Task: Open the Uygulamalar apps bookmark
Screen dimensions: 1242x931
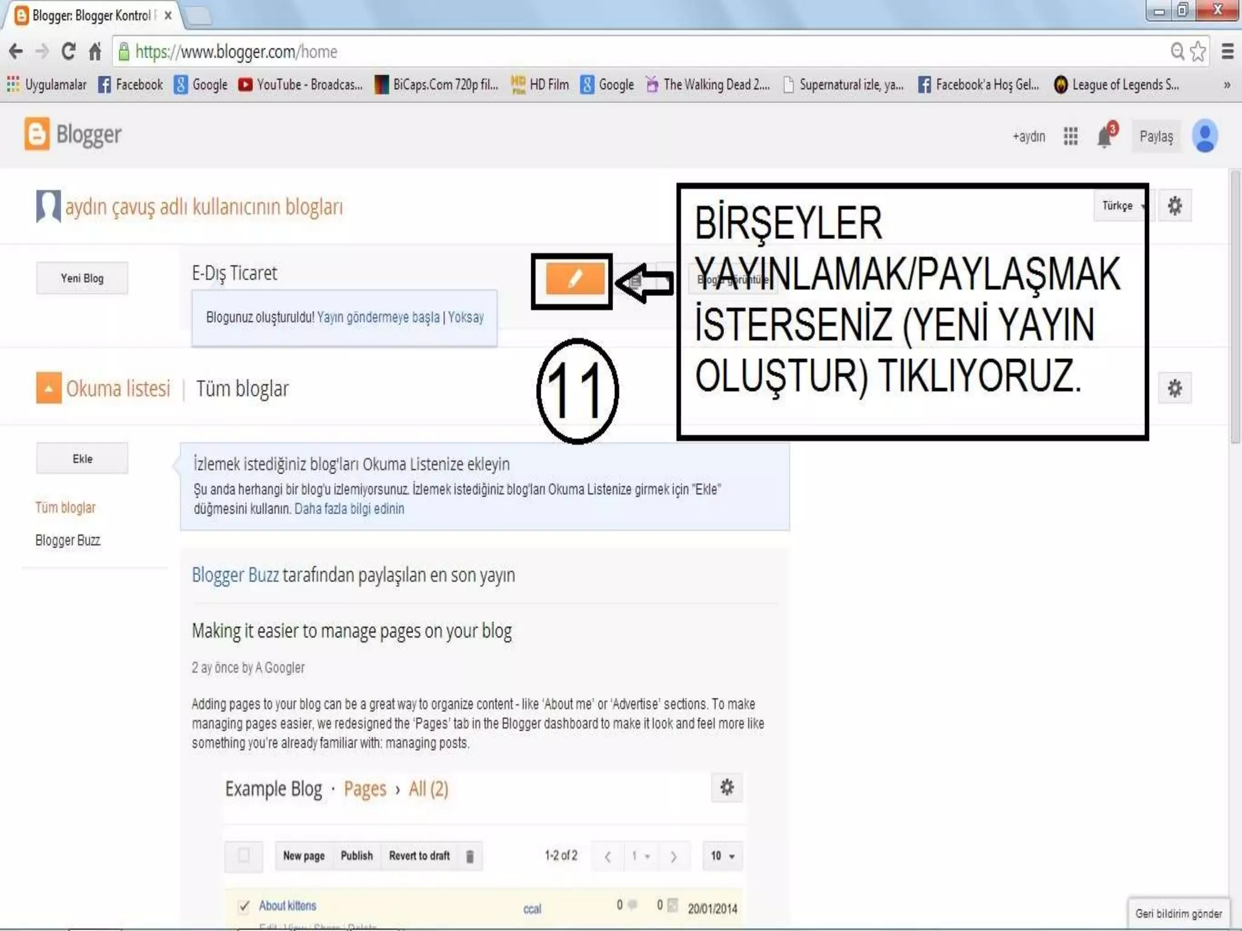Action: [x=47, y=84]
